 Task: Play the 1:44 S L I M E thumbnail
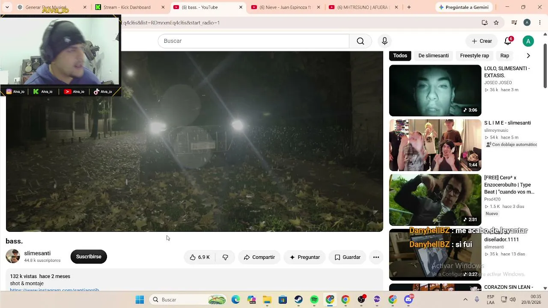[x=435, y=145]
